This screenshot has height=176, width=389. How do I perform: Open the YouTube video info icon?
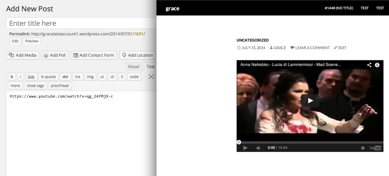click(x=377, y=65)
